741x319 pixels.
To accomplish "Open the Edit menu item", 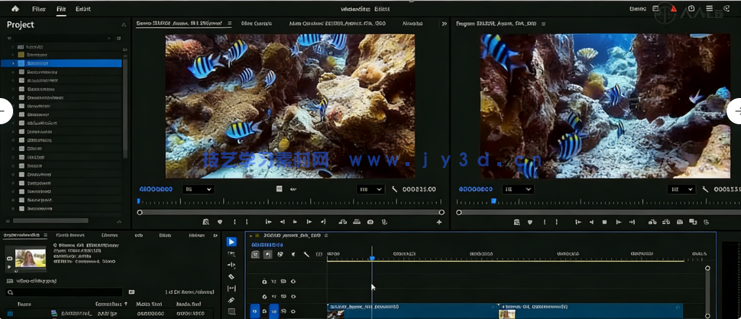I will click(x=83, y=9).
